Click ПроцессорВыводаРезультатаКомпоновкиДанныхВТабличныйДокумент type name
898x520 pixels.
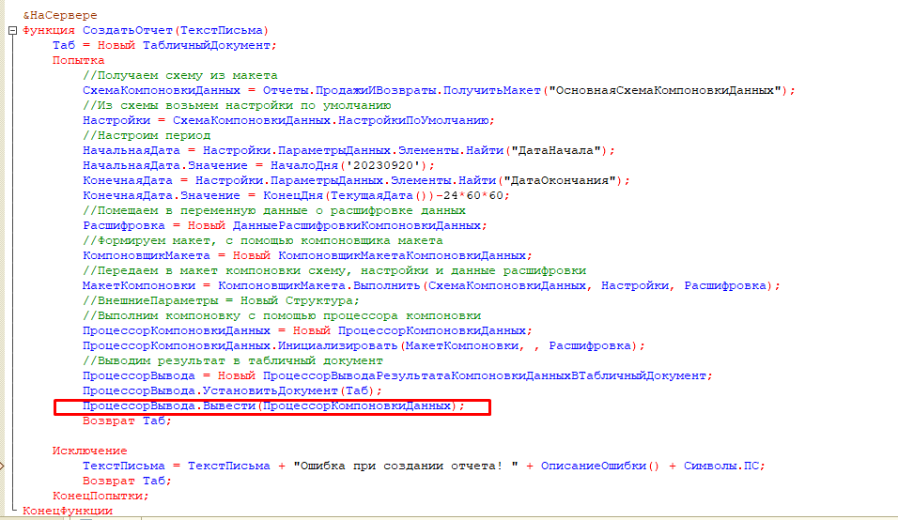[485, 375]
